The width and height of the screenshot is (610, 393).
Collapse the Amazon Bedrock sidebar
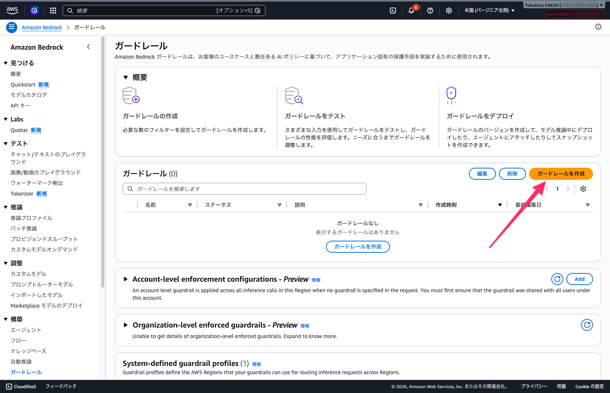[x=88, y=47]
